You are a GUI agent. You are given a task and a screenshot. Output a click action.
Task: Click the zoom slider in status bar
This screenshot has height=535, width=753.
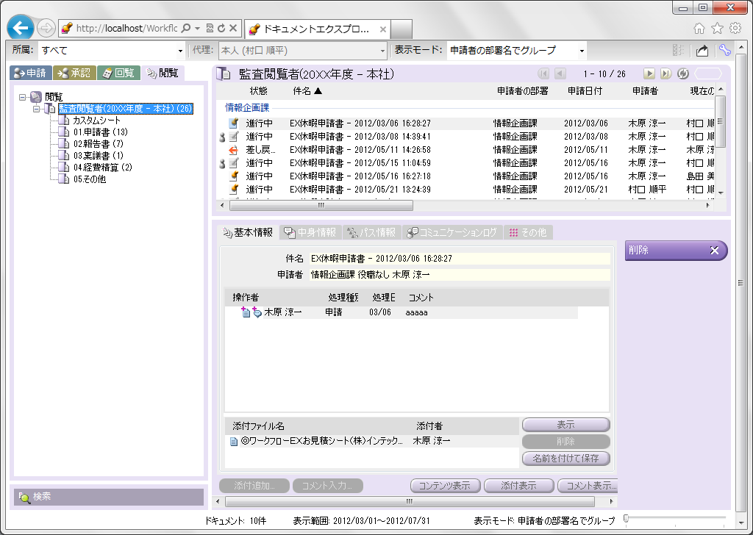click(626, 519)
